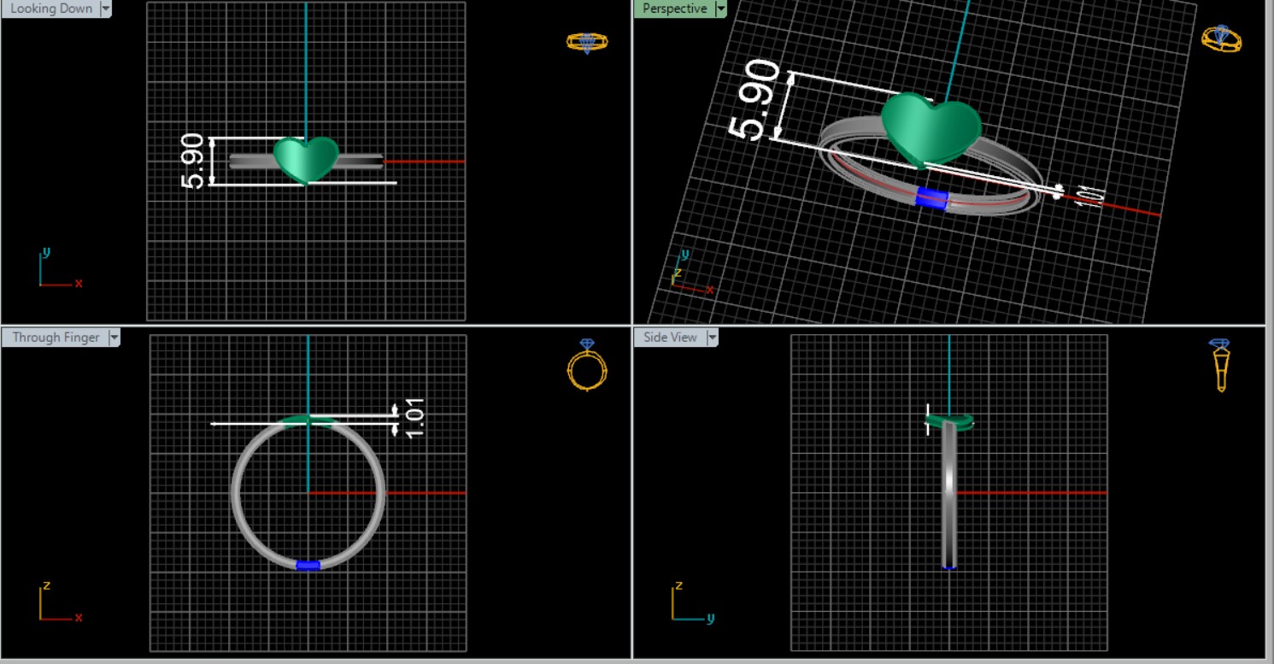
Task: Select the green heart in Perspective view
Action: pos(931,128)
